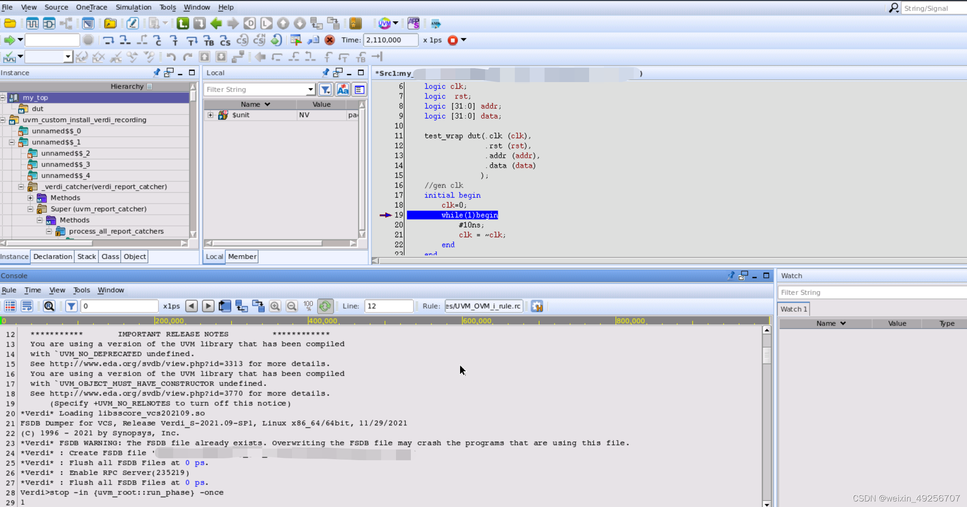This screenshot has height=507, width=967.
Task: Click the Time value input field
Action: pyautogui.click(x=390, y=40)
